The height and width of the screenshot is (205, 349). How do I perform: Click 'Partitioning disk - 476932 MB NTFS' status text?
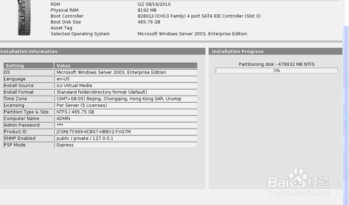click(x=277, y=64)
